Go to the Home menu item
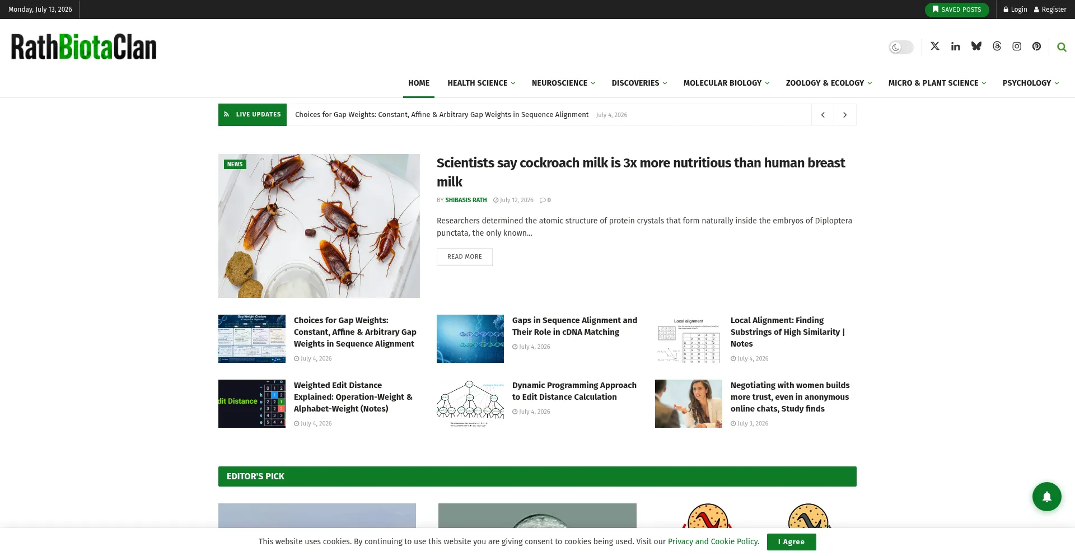This screenshot has width=1075, height=556. [x=419, y=83]
